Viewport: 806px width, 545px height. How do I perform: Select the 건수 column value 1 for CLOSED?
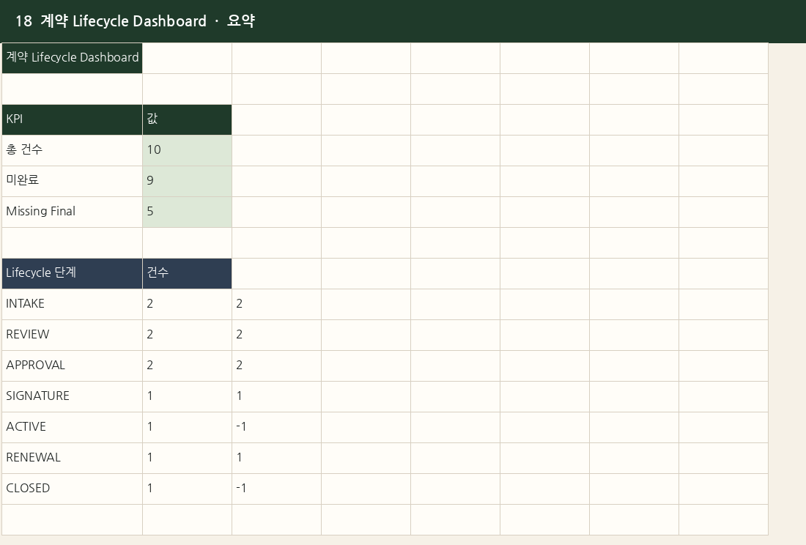click(x=187, y=489)
